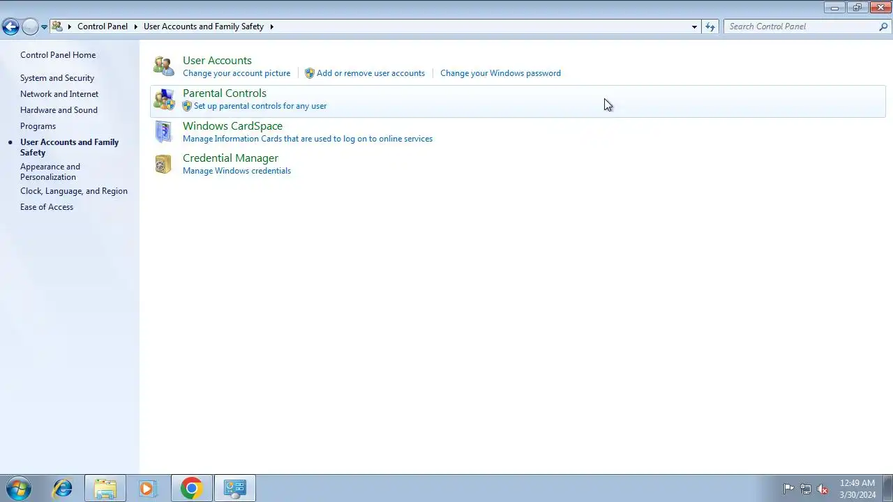Open Clock, Language, and Region category
The width and height of the screenshot is (893, 502).
tap(74, 191)
